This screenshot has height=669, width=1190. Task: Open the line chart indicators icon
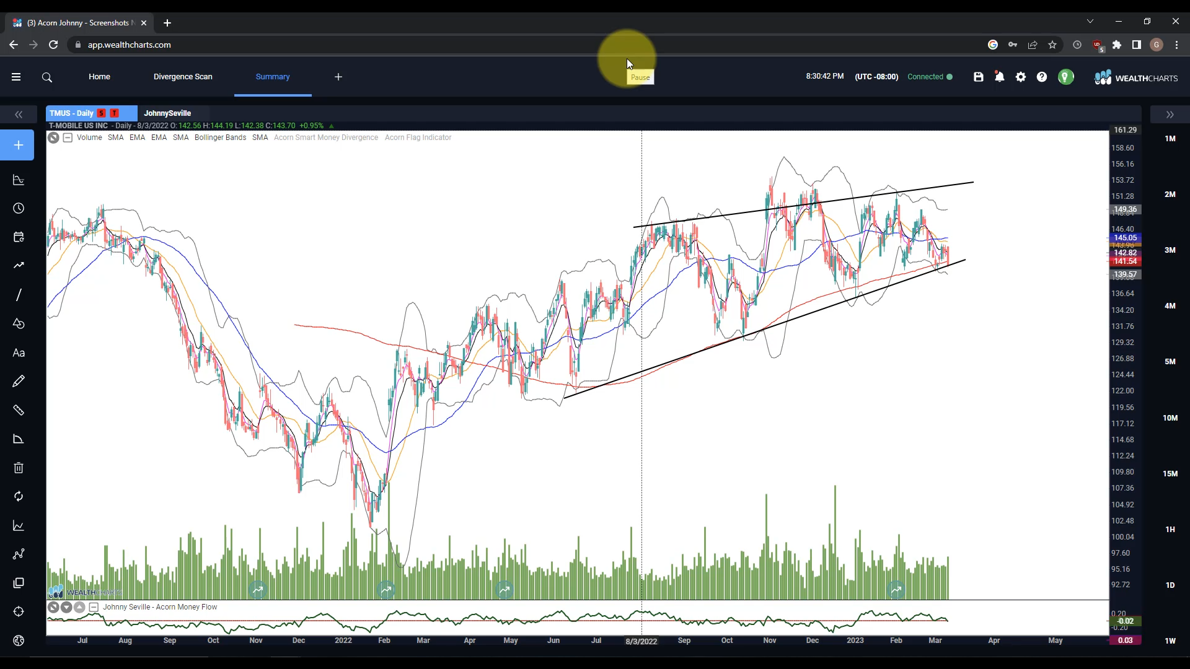point(19,525)
